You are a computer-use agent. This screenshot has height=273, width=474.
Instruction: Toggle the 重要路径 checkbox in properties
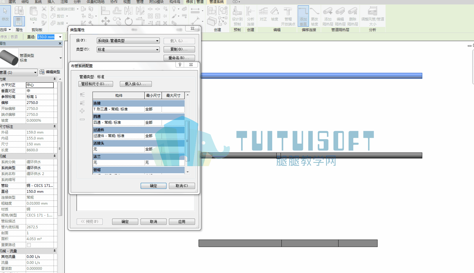[x=29, y=245]
